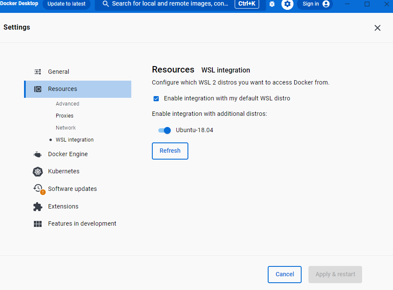This screenshot has width=393, height=290.
Task: Click the Kubernetes wheel icon
Action: pyautogui.click(x=38, y=172)
